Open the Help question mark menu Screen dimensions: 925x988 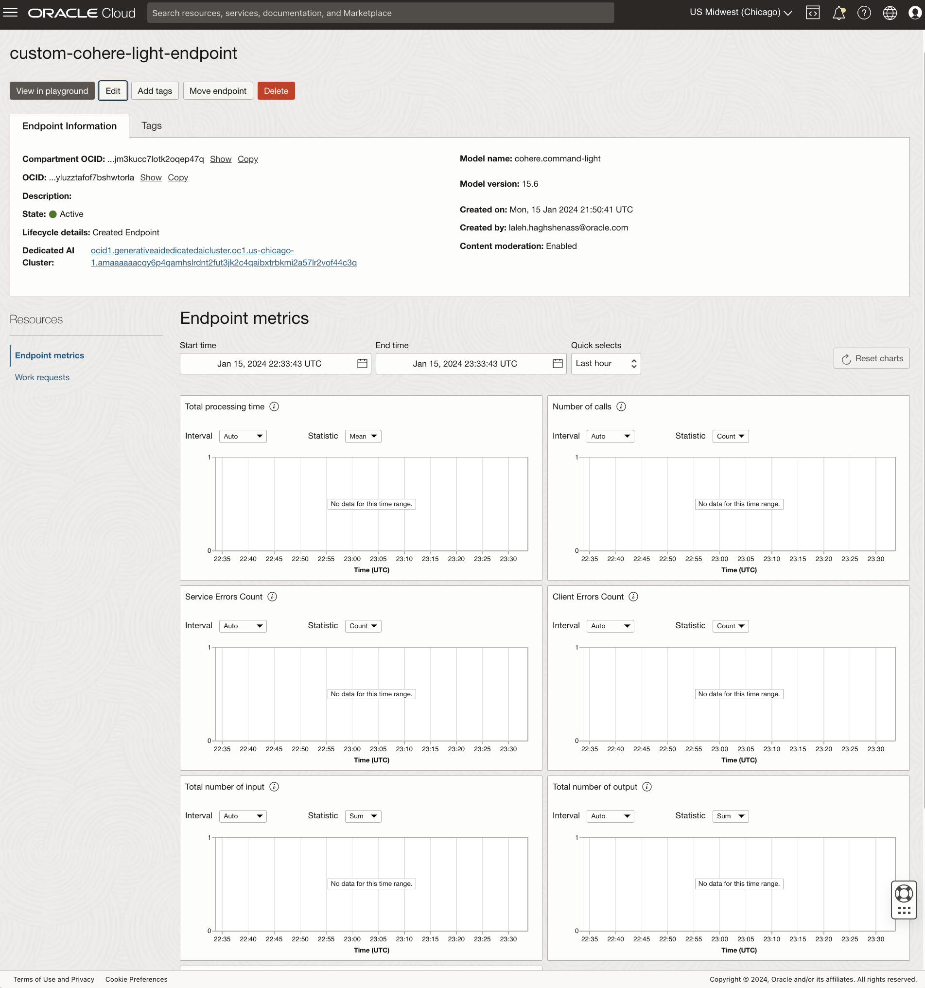click(864, 13)
